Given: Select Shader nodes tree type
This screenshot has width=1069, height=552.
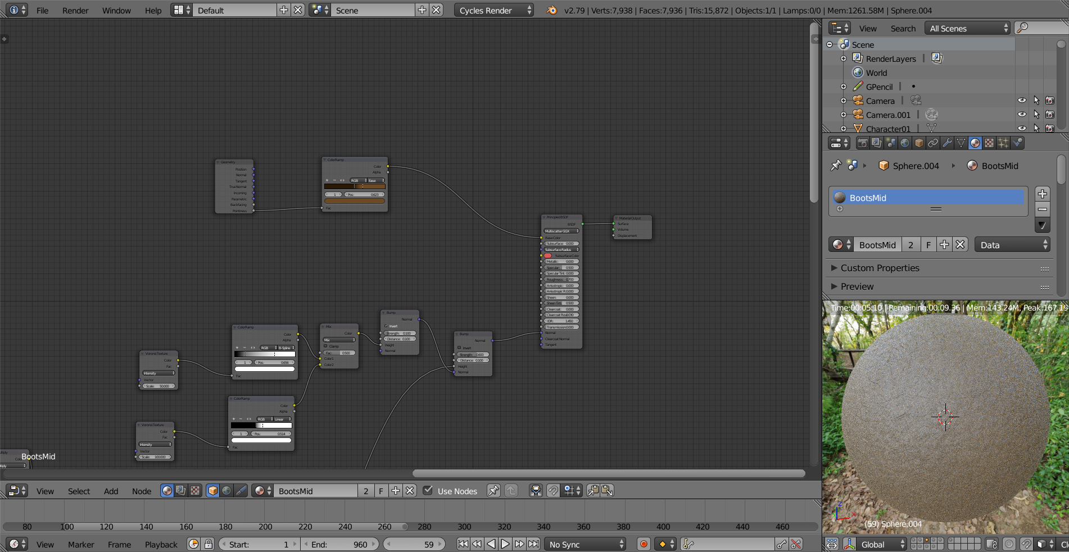Looking at the screenshot, I should (167, 491).
